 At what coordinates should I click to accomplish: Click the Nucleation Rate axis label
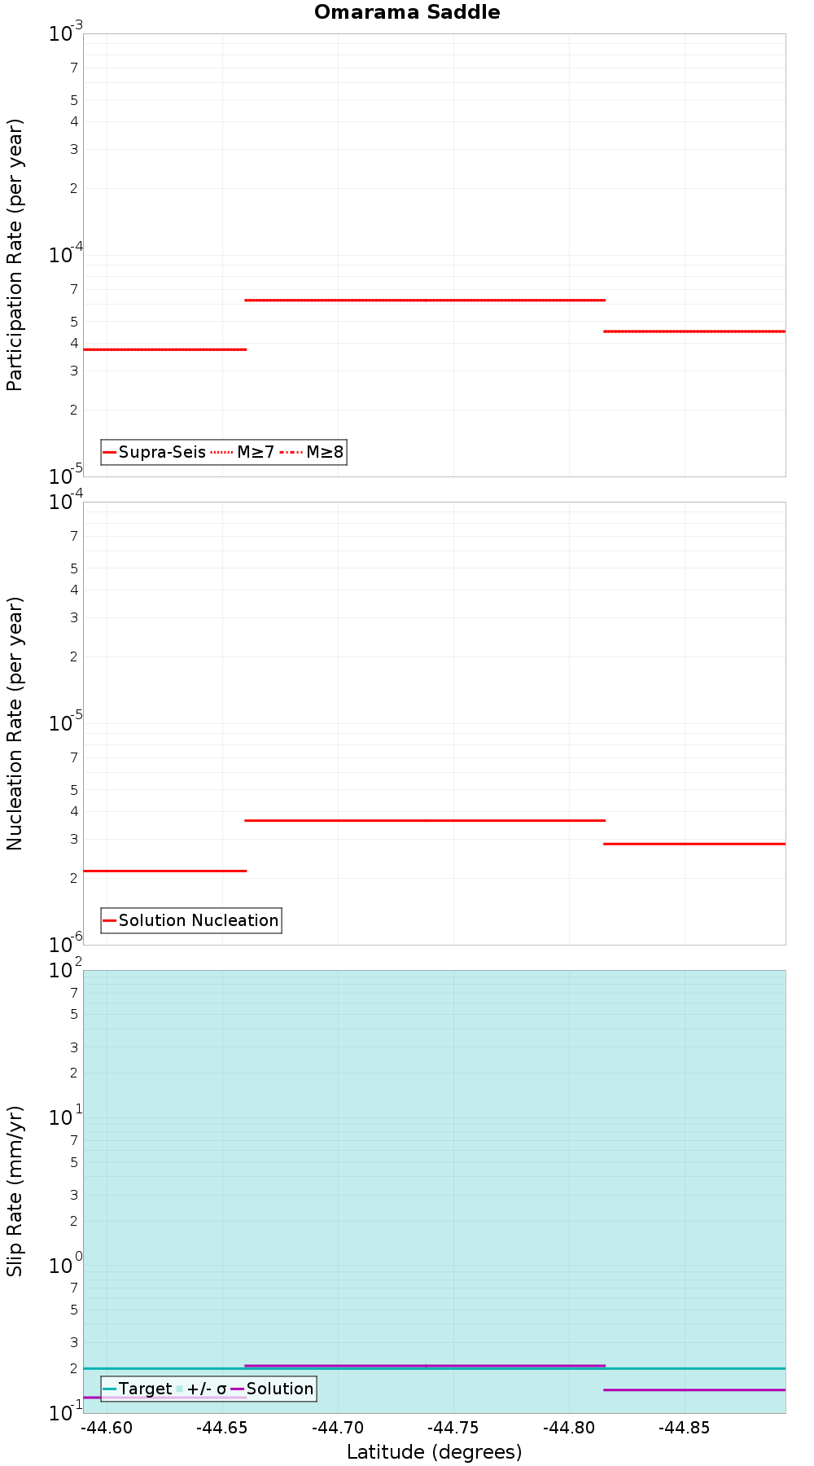pyautogui.click(x=15, y=723)
